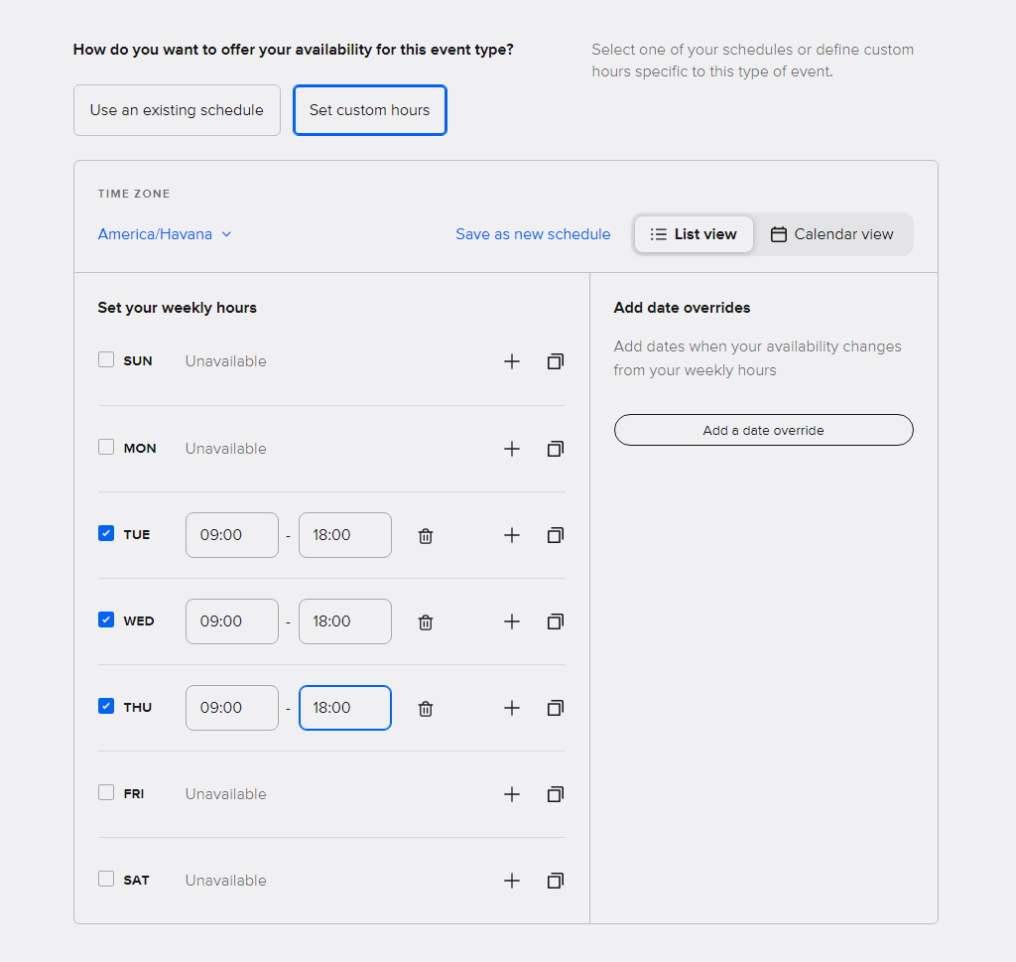The width and height of the screenshot is (1016, 962).
Task: Delete Wednesday's time interval with trash icon
Action: coord(426,622)
